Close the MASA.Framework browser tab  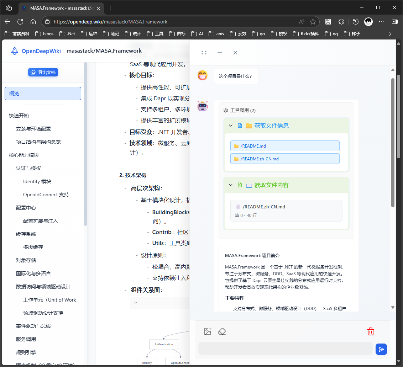pyautogui.click(x=99, y=8)
